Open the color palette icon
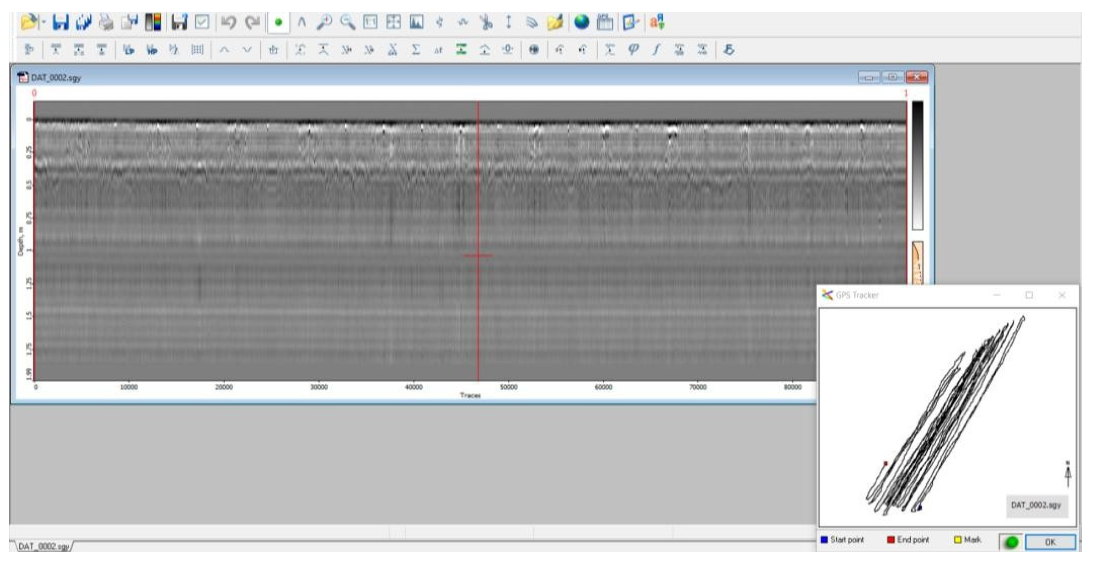This screenshot has height=567, width=1093. tap(153, 22)
